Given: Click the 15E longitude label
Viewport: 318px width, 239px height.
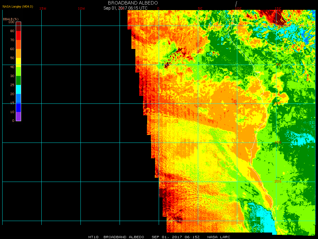Looking at the screenshot, I should 278,8.
